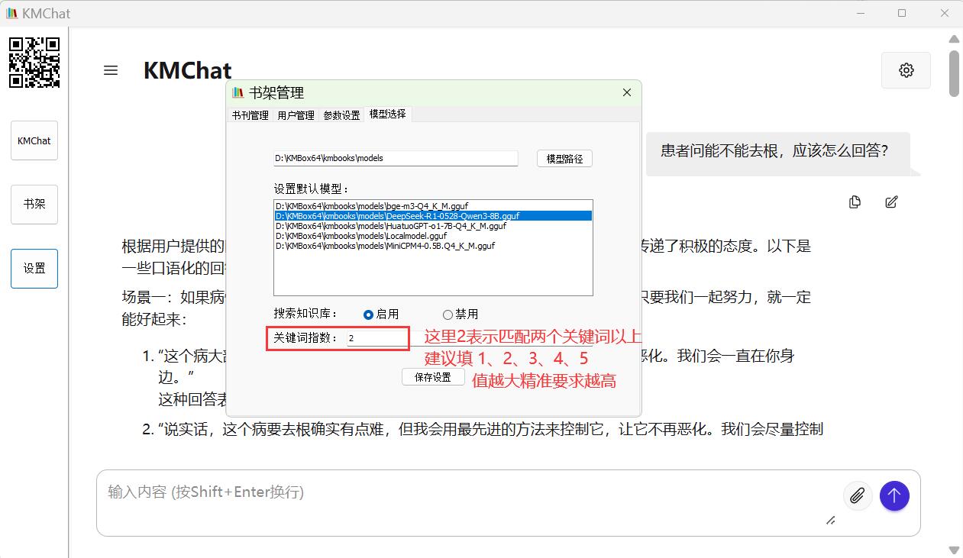Close the 书架管理 dialog
The width and height of the screenshot is (963, 558).
point(627,92)
